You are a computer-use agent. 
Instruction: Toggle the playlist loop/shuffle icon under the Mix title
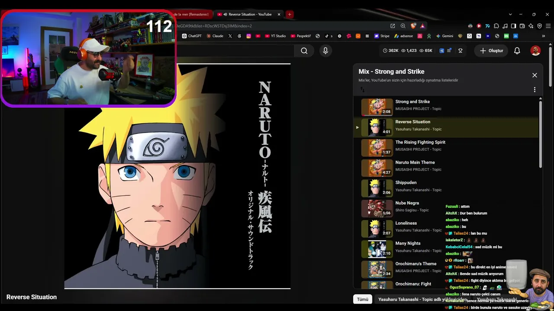pos(362,90)
